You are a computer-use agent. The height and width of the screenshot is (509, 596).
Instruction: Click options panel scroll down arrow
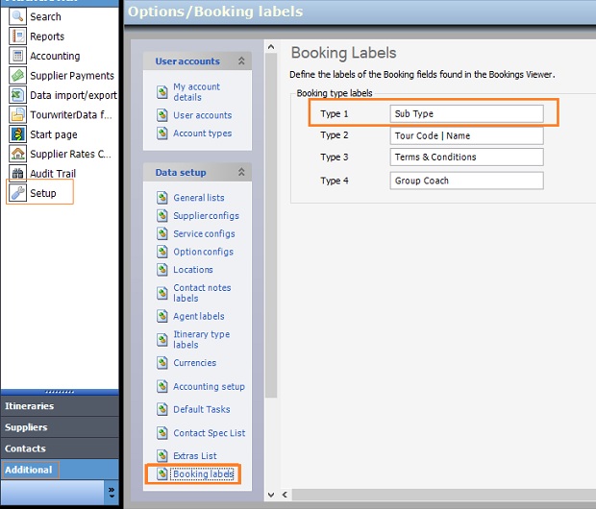(x=271, y=495)
